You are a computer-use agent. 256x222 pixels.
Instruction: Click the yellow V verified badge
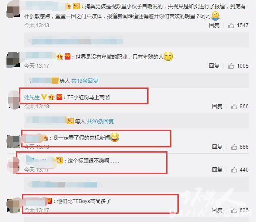point(44,97)
